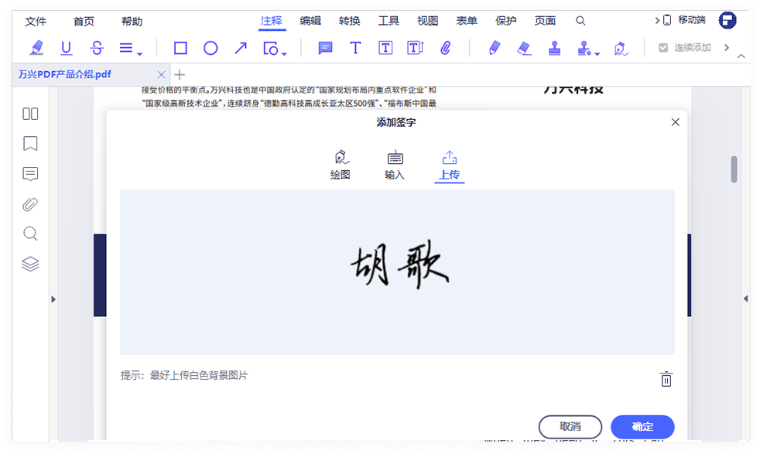Open the 转换 ribbon menu
The height and width of the screenshot is (454, 760).
point(348,21)
